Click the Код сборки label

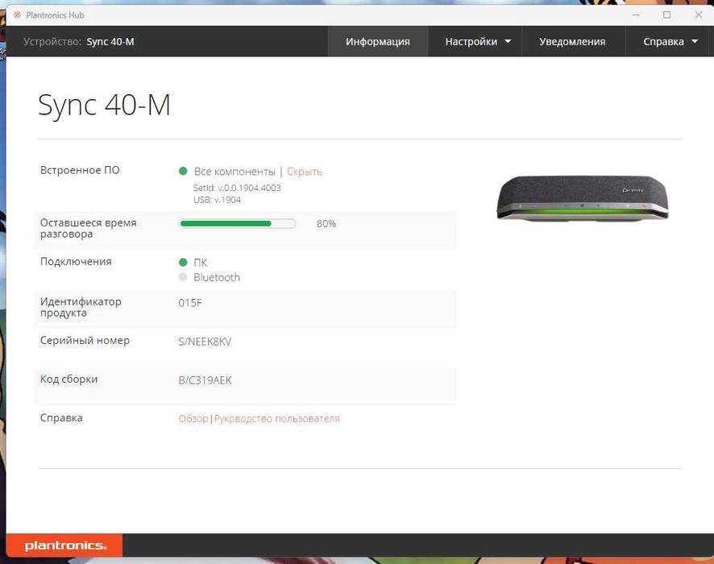click(x=68, y=379)
